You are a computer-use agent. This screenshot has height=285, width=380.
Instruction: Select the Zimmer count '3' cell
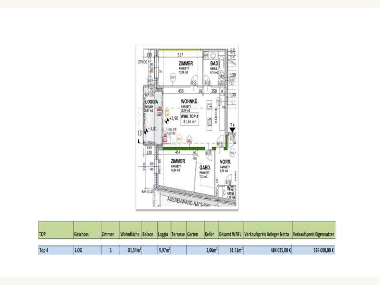[x=110, y=250]
